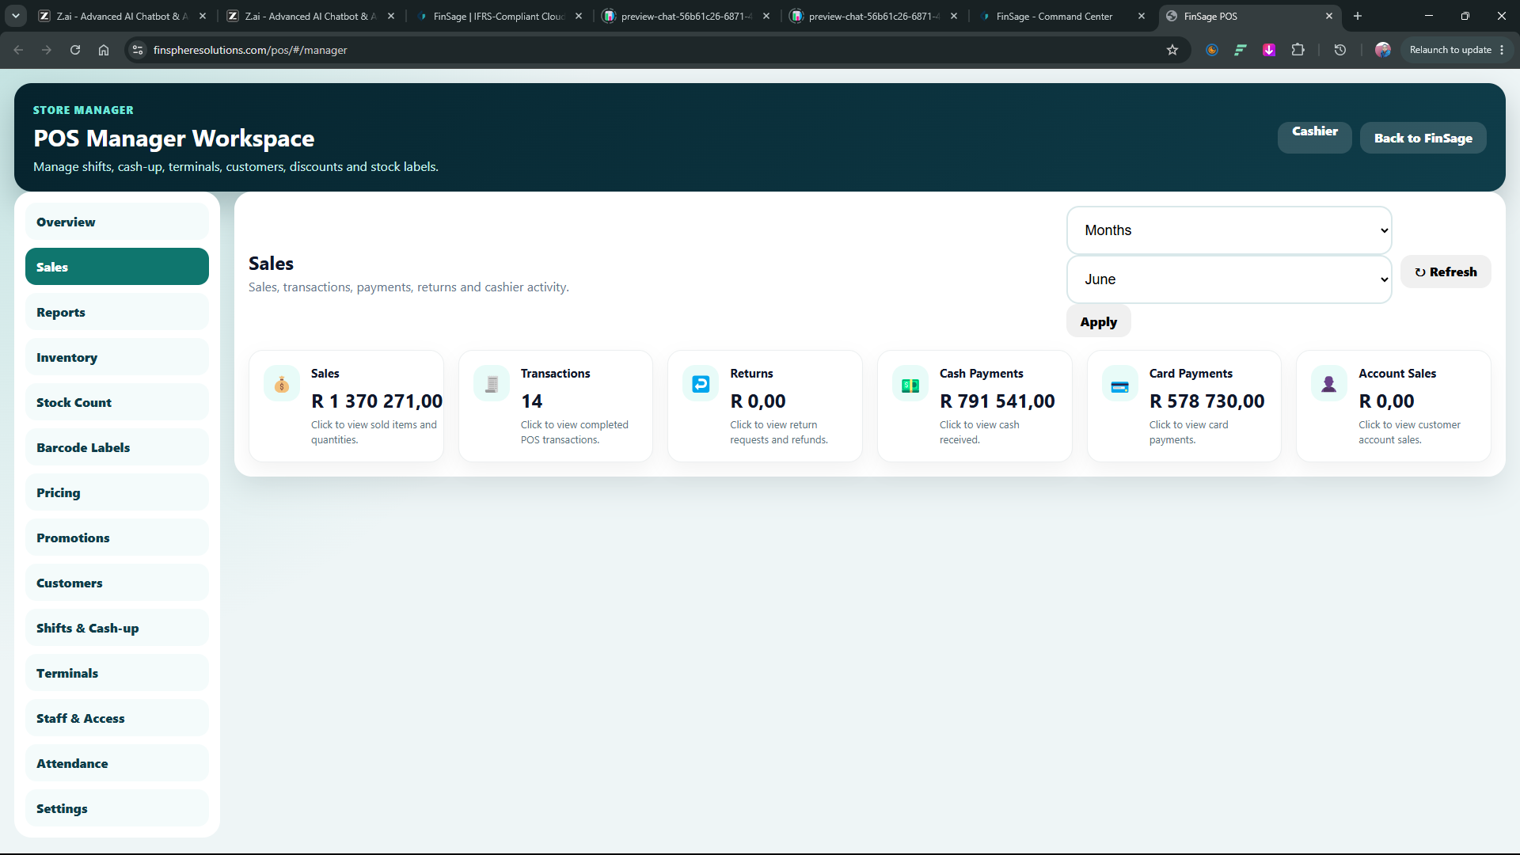Close the FinSage POS tab
This screenshot has height=855, width=1520.
tap(1329, 16)
